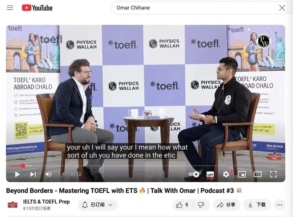This screenshot has height=217, width=293.
Task: Skip to next video
Action: coord(33,174)
